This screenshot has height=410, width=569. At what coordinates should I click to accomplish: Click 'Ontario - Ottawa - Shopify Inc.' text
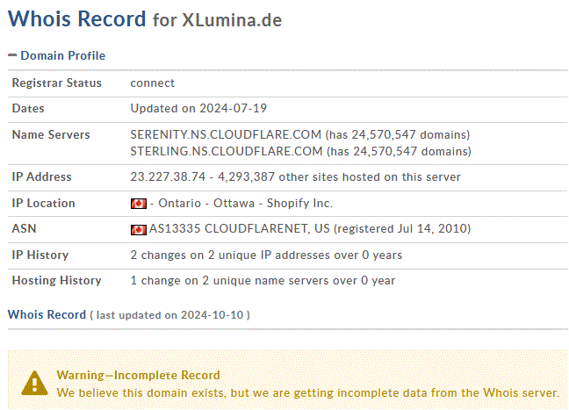click(245, 203)
